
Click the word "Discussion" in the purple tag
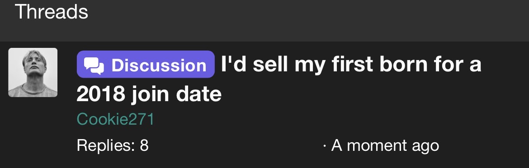pyautogui.click(x=159, y=65)
